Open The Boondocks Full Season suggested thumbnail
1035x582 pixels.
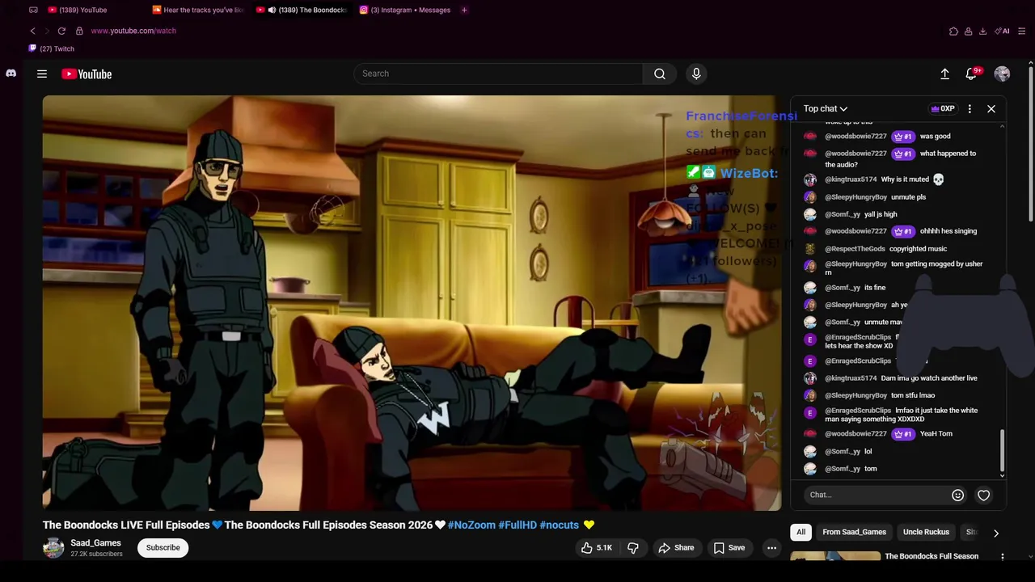coord(835,556)
